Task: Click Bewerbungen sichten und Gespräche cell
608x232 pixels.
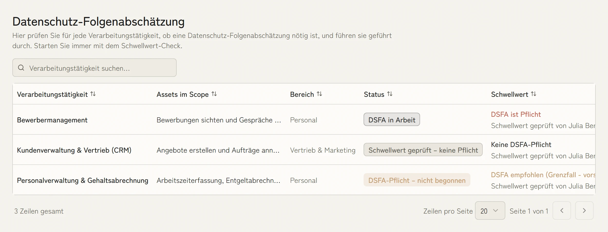Action: (x=219, y=120)
